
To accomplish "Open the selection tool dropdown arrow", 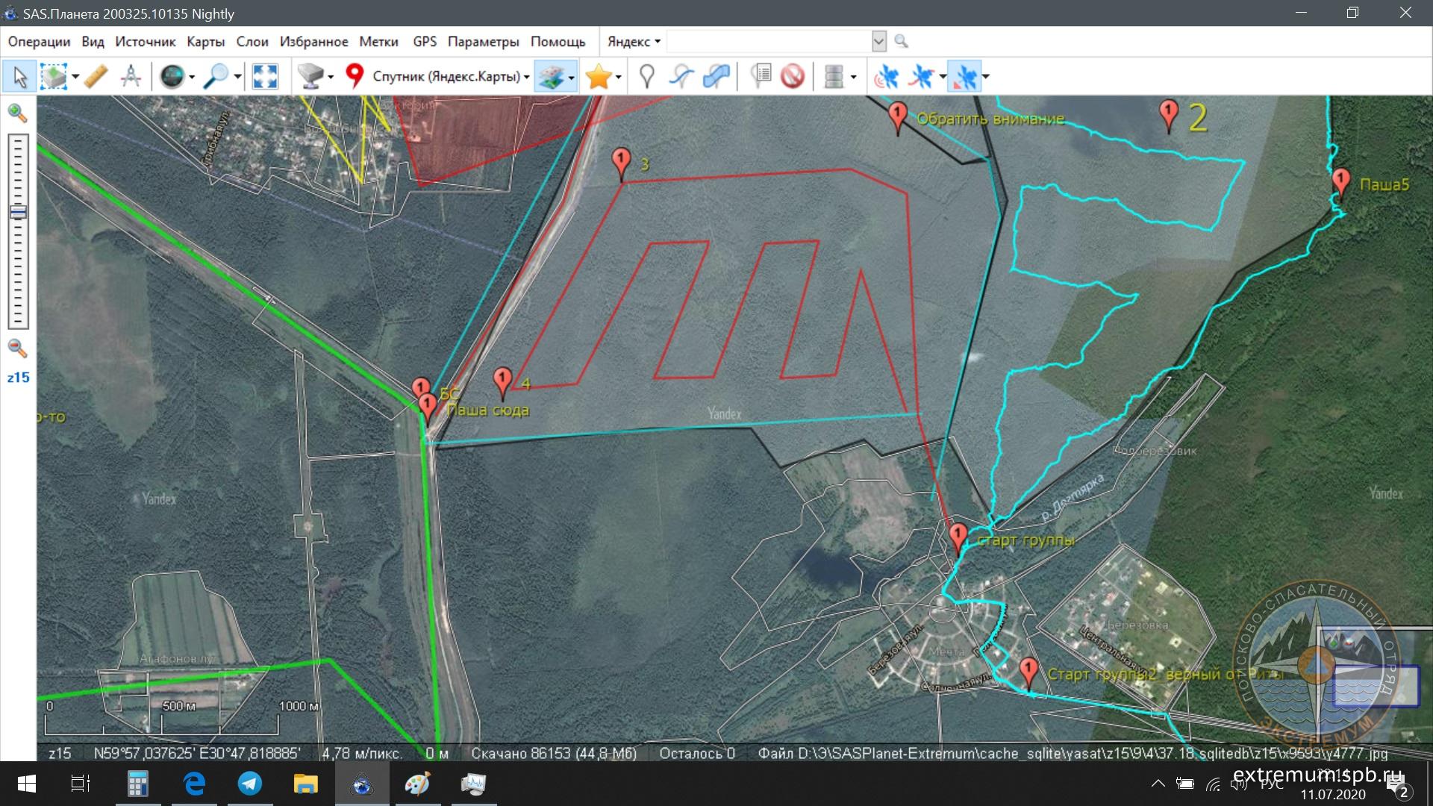I will click(75, 77).
